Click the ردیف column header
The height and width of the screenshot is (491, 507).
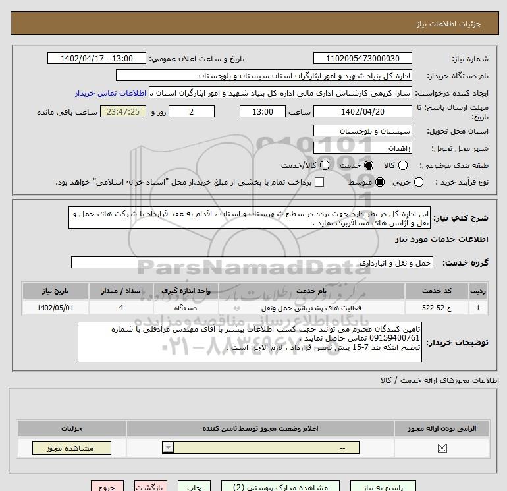point(478,291)
